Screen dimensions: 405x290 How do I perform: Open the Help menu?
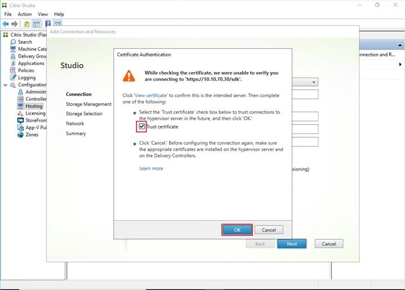click(x=59, y=14)
